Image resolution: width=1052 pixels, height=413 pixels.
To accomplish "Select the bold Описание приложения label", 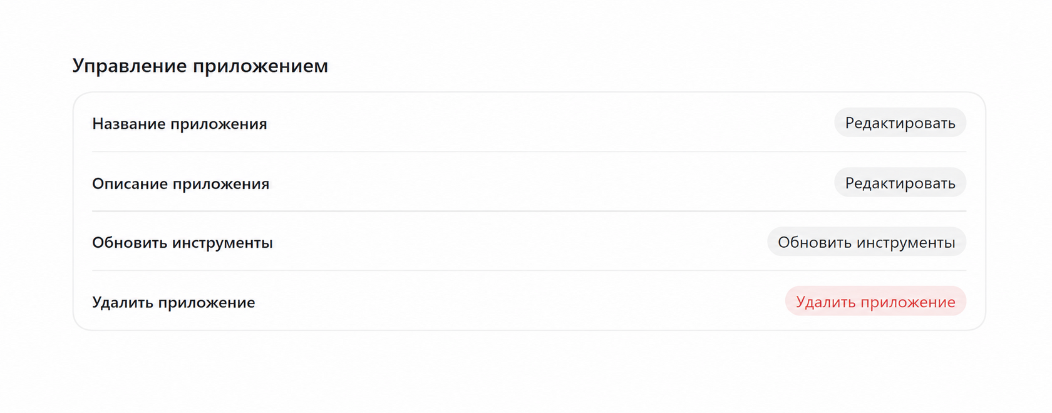I will click(x=180, y=184).
